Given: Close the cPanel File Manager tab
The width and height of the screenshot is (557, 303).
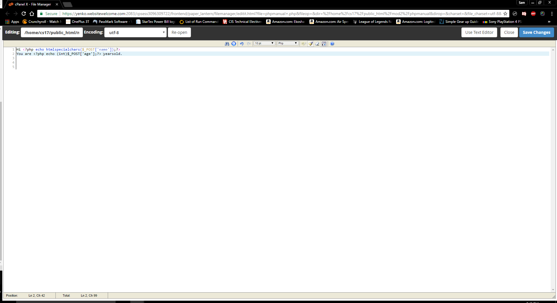Looking at the screenshot, I should [57, 4].
